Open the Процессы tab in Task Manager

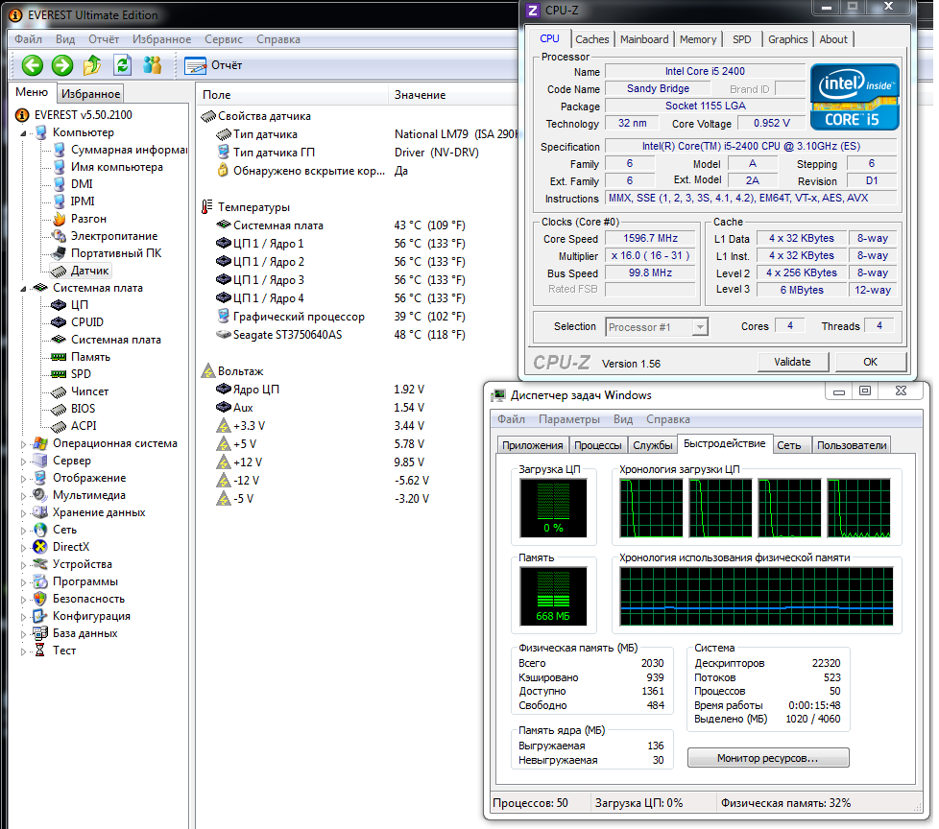(x=597, y=445)
